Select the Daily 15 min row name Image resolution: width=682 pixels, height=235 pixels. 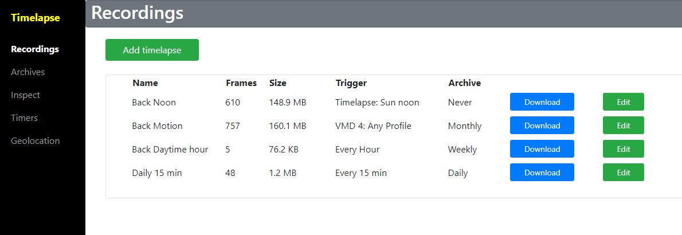156,173
